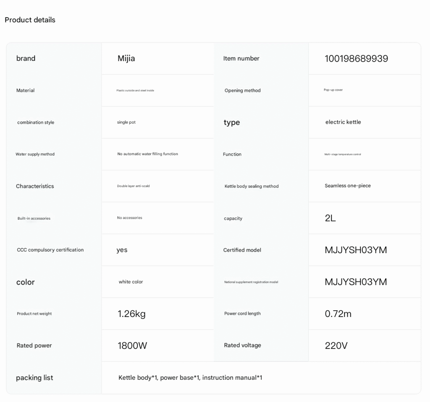Click the 1800W rated power value
This screenshot has width=430, height=402.
132,345
